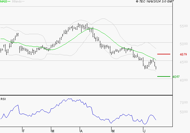Click the J month marker on time axis
Image resolution: width=190 pixels, height=133 pixels.
pos(144,131)
